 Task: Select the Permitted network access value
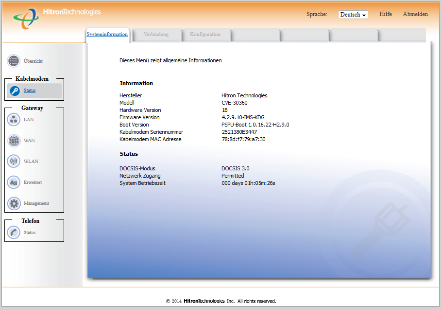tap(233, 176)
